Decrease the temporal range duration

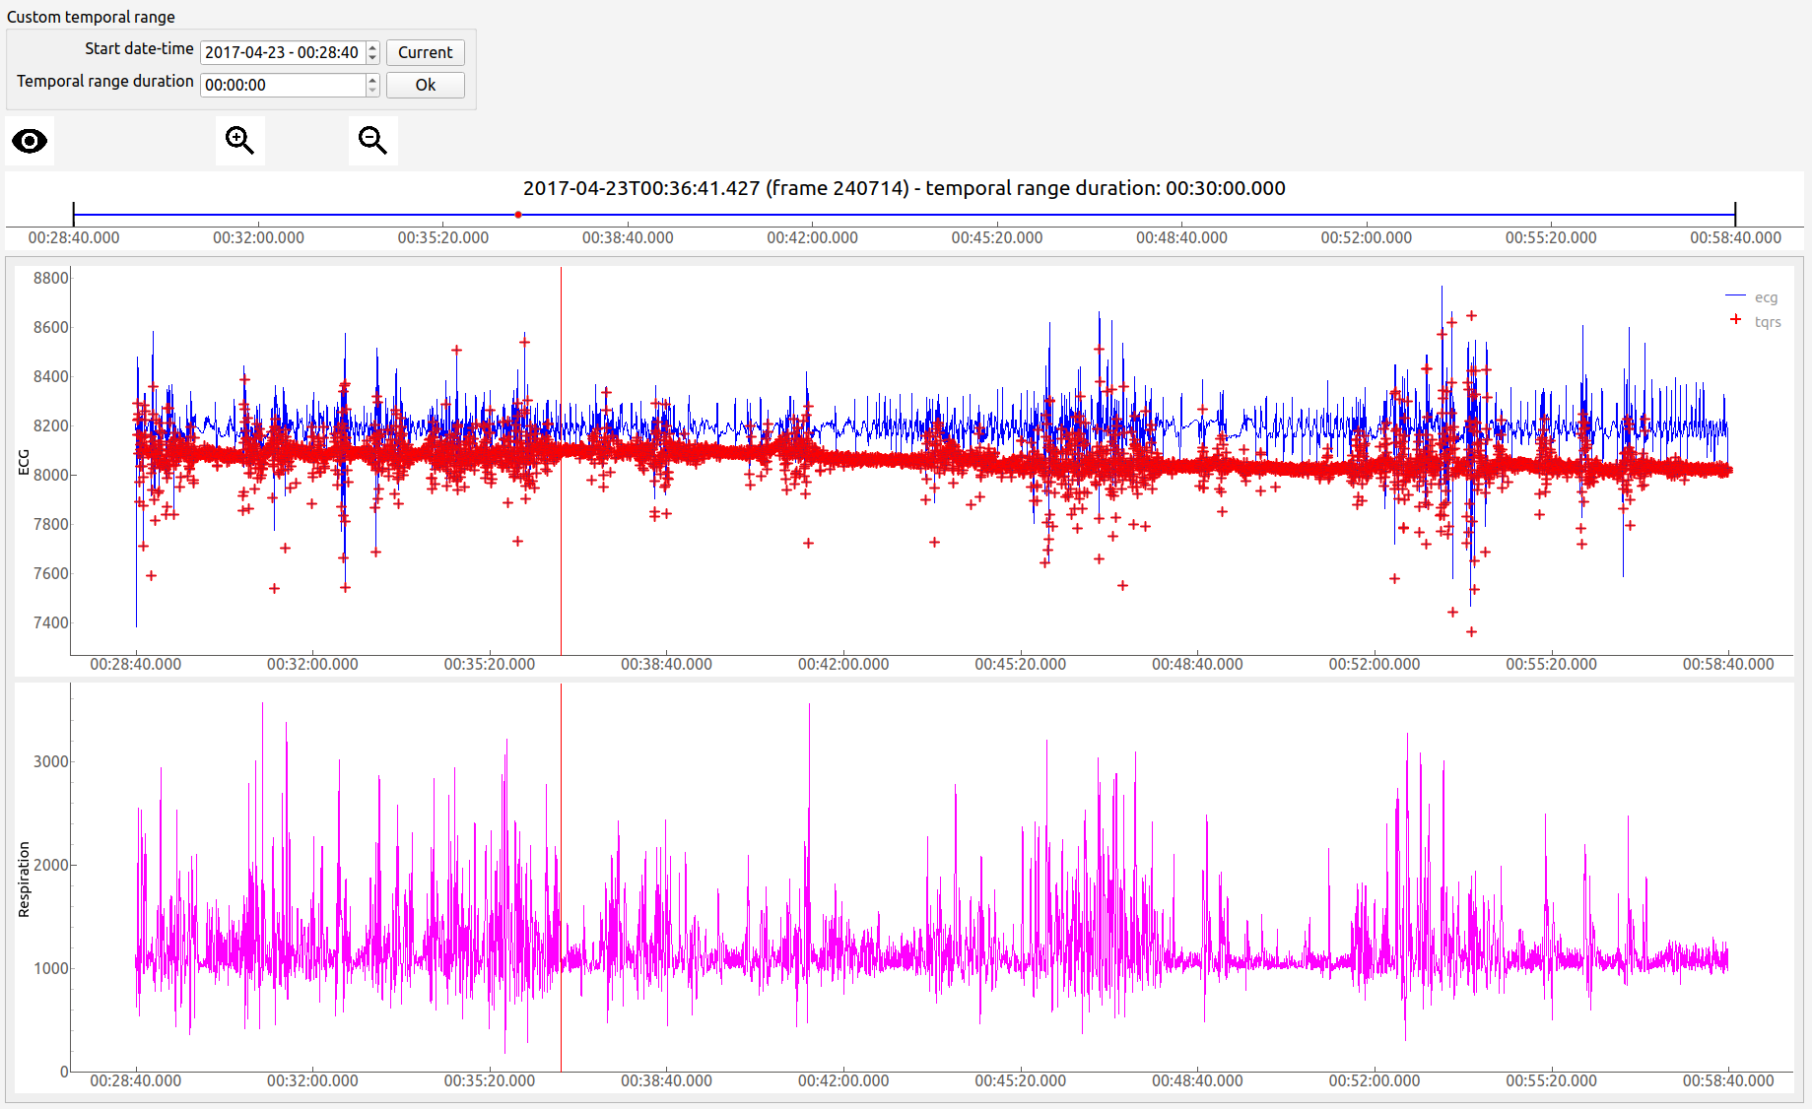pos(372,91)
